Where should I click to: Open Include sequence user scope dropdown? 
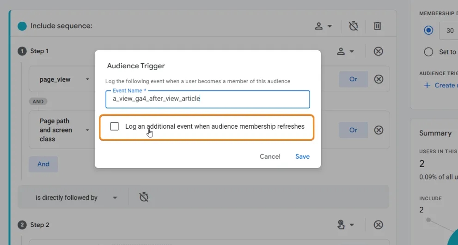[324, 26]
